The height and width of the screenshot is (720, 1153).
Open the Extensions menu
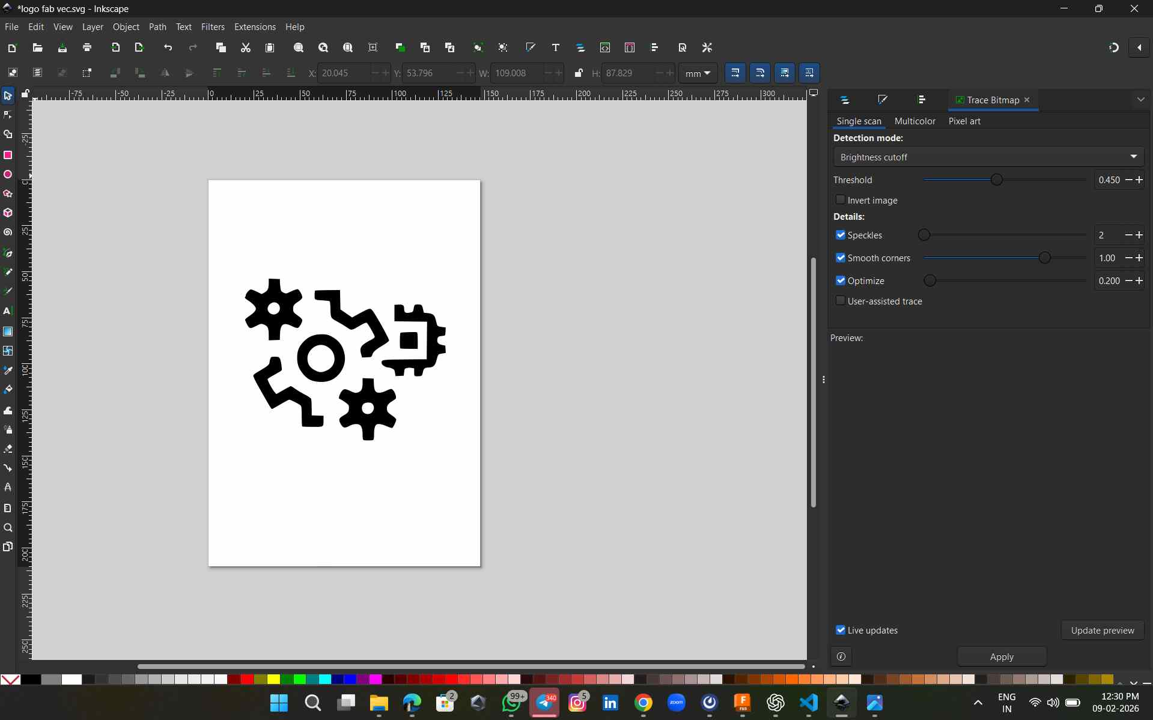pos(255,27)
